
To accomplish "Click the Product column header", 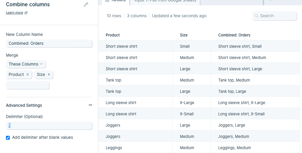I will 113,35.
